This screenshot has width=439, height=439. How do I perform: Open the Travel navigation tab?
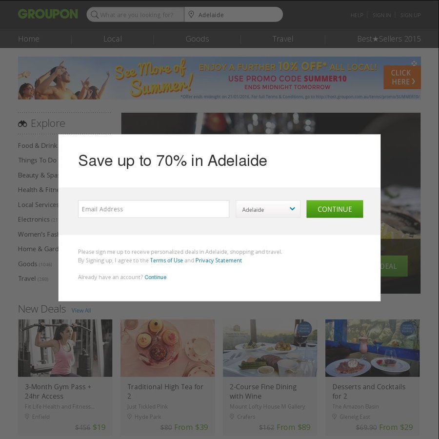point(283,39)
